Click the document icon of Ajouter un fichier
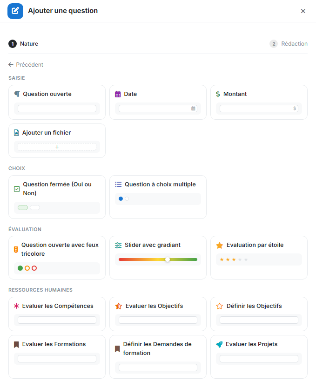316x382 pixels. tap(16, 133)
